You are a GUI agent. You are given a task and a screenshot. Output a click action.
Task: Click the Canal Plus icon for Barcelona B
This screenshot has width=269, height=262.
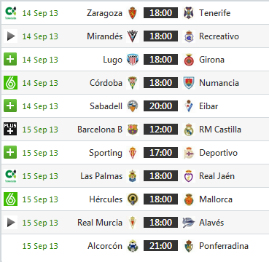[x=10, y=129]
